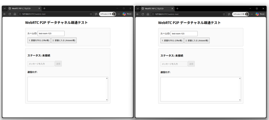Click '2. 部屋に入る (Answer側)' in right window
Viewport: 269px width, 120px height.
[197, 41]
